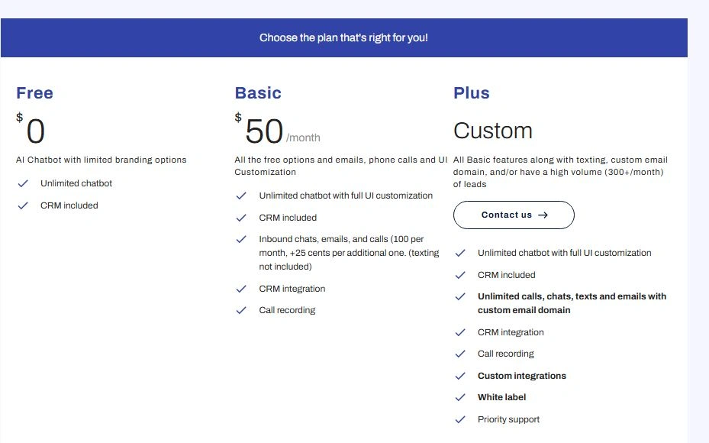Select the Basic plan heading
709x443 pixels.
[x=258, y=93]
